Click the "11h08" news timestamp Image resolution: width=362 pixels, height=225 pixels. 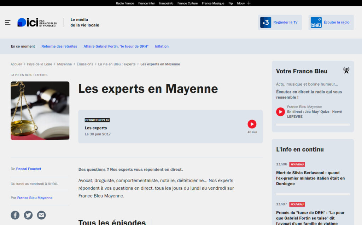282,164
